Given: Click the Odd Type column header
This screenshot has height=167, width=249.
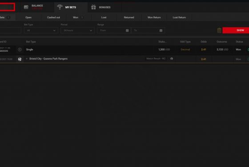Looking at the screenshot, I should (x=185, y=42).
